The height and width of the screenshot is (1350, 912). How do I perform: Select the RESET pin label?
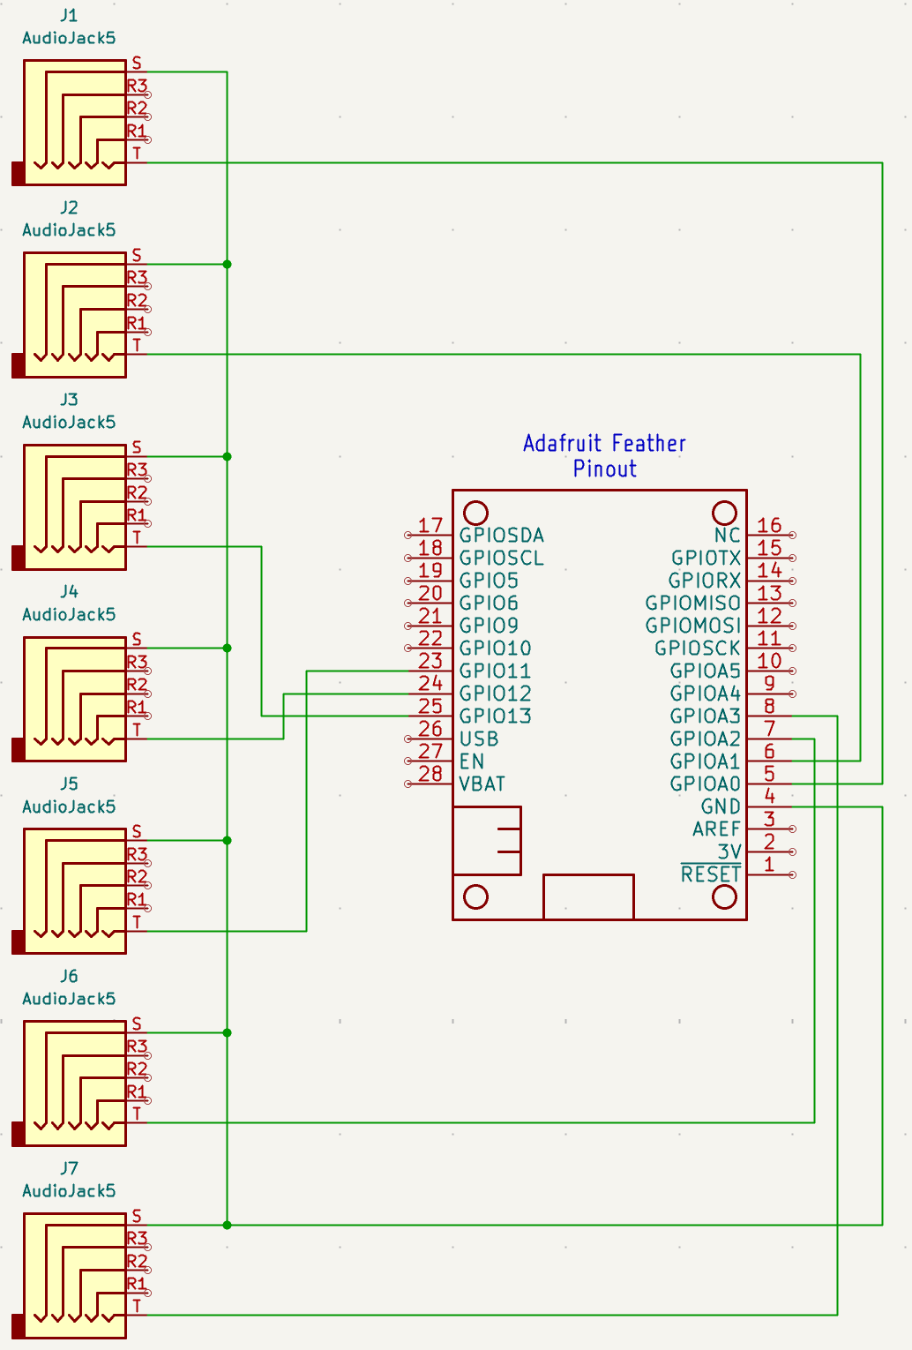pyautogui.click(x=711, y=874)
